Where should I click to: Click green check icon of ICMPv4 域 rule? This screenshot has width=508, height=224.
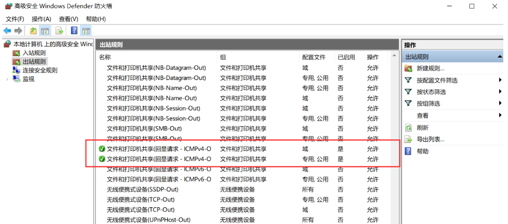[102, 149]
